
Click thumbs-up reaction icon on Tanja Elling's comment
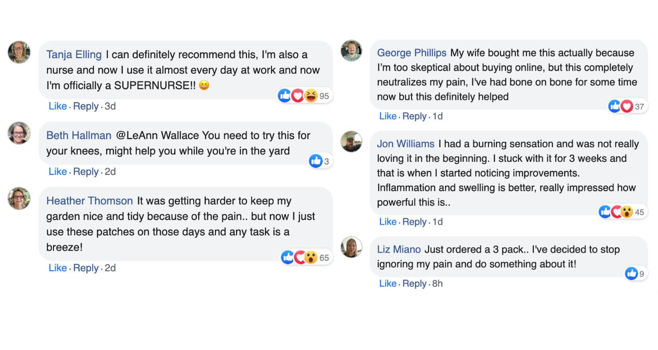(285, 96)
